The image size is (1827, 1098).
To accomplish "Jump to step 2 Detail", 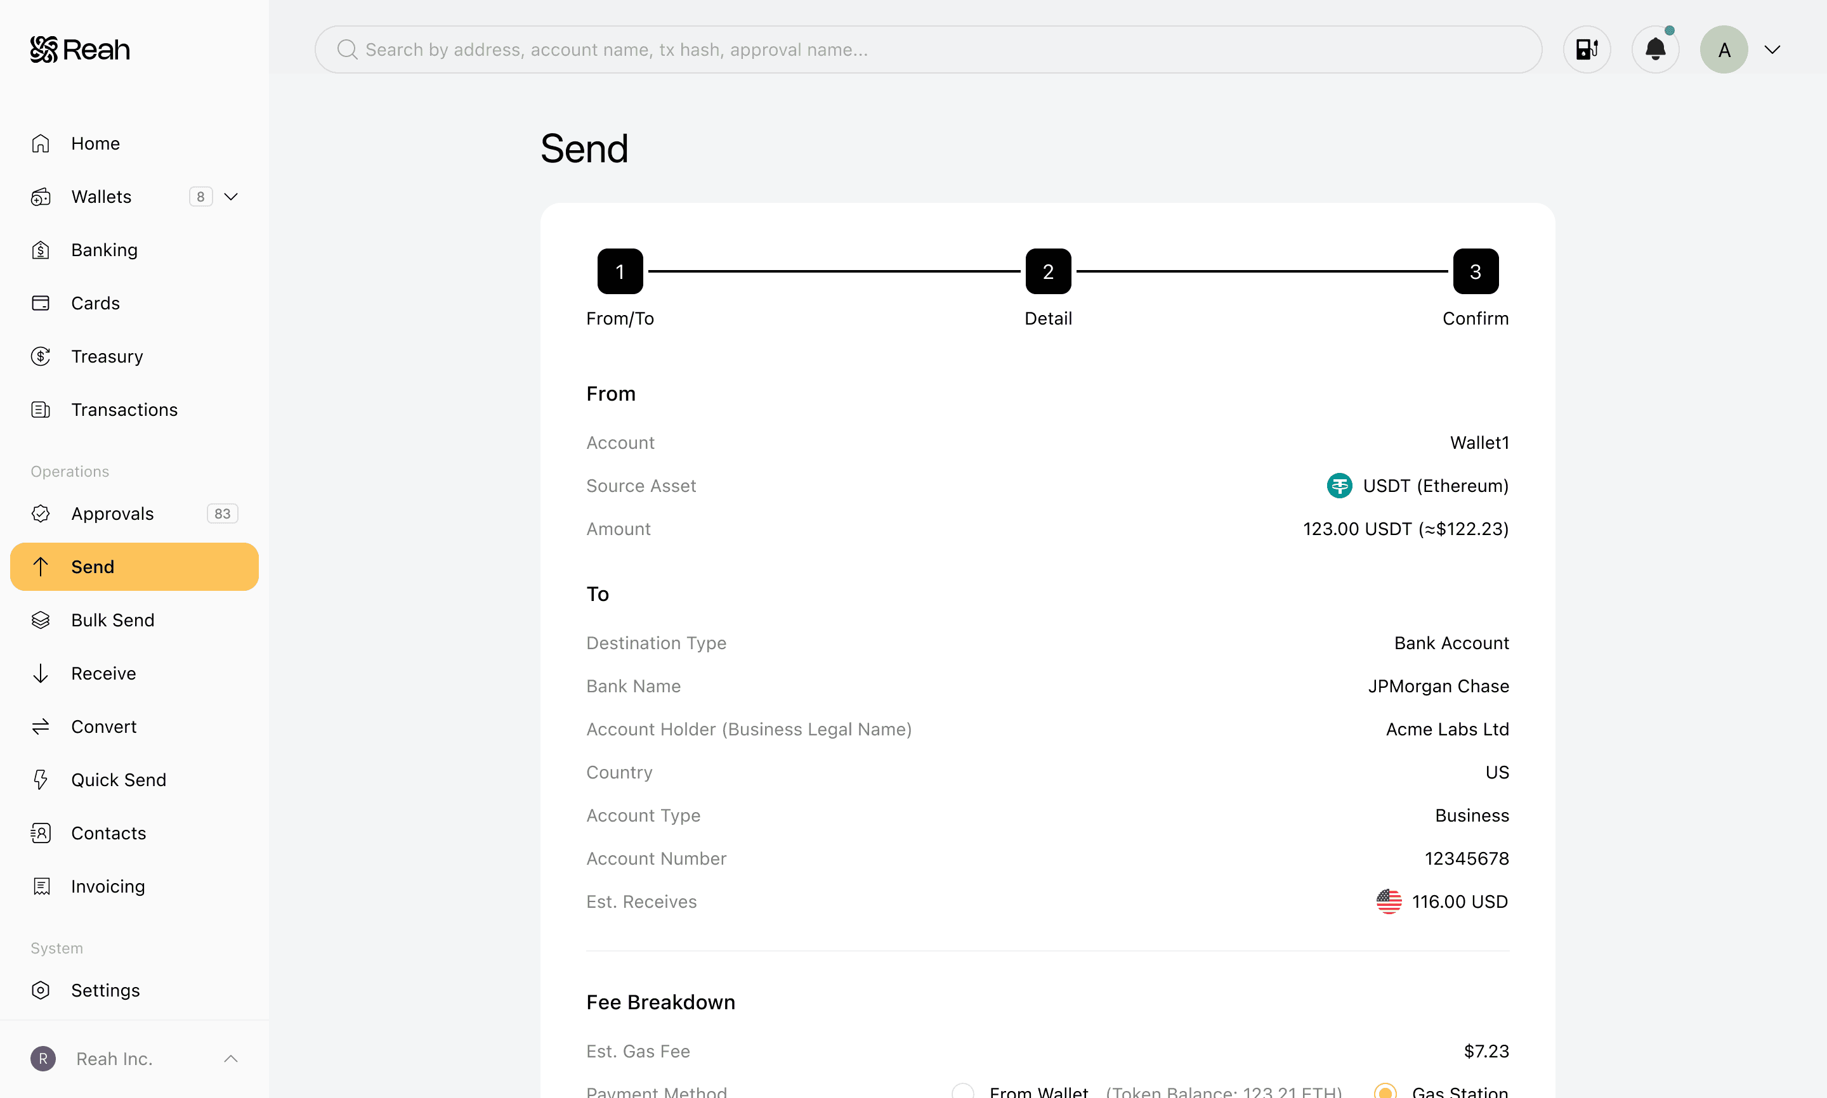I will pos(1047,271).
